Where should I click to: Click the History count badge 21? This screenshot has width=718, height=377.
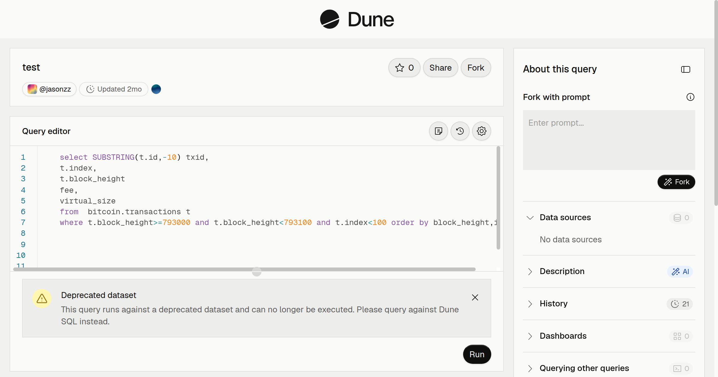pos(680,304)
